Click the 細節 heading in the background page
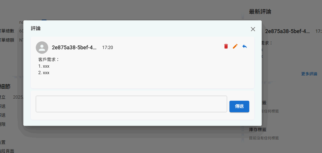322x153 pixels. click(5, 87)
